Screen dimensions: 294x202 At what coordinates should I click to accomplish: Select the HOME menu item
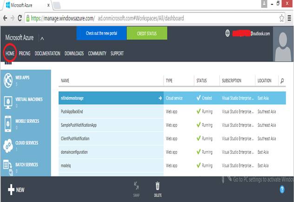[10, 53]
